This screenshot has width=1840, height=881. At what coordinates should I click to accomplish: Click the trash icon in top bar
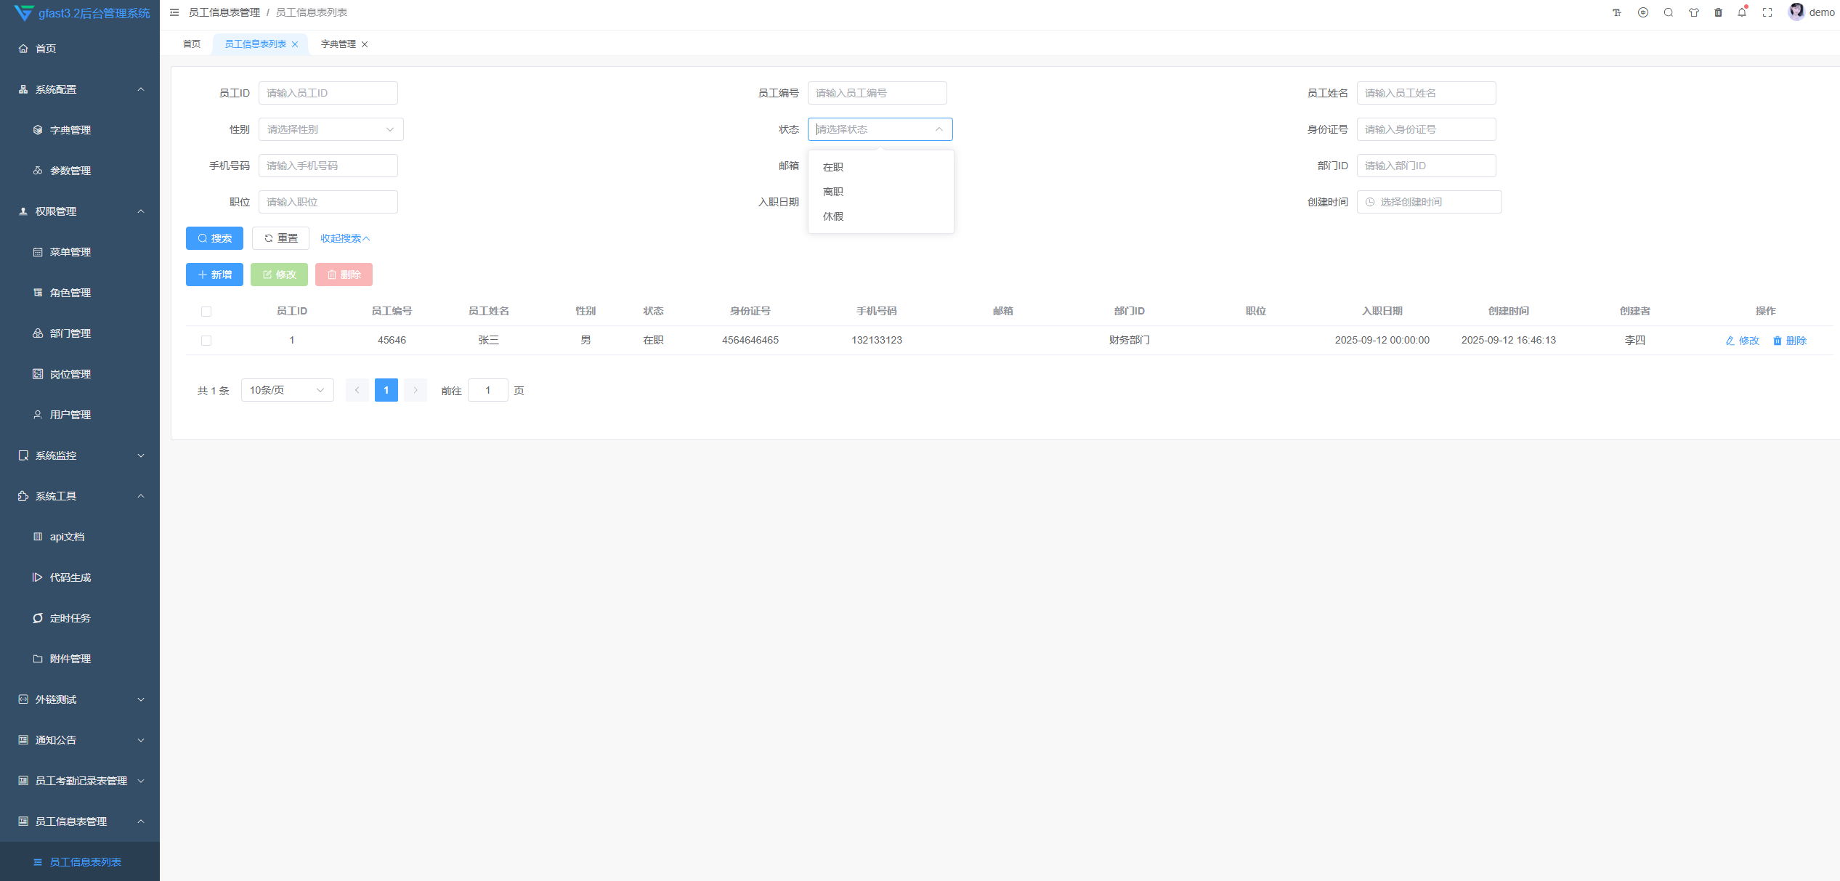click(1718, 12)
